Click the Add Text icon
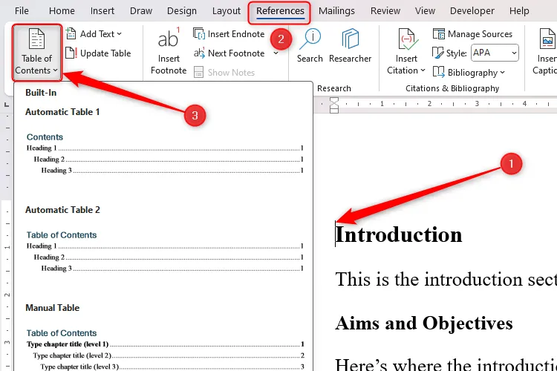 [71, 34]
